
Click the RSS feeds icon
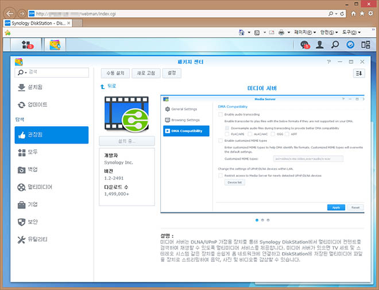pyautogui.click(x=257, y=33)
